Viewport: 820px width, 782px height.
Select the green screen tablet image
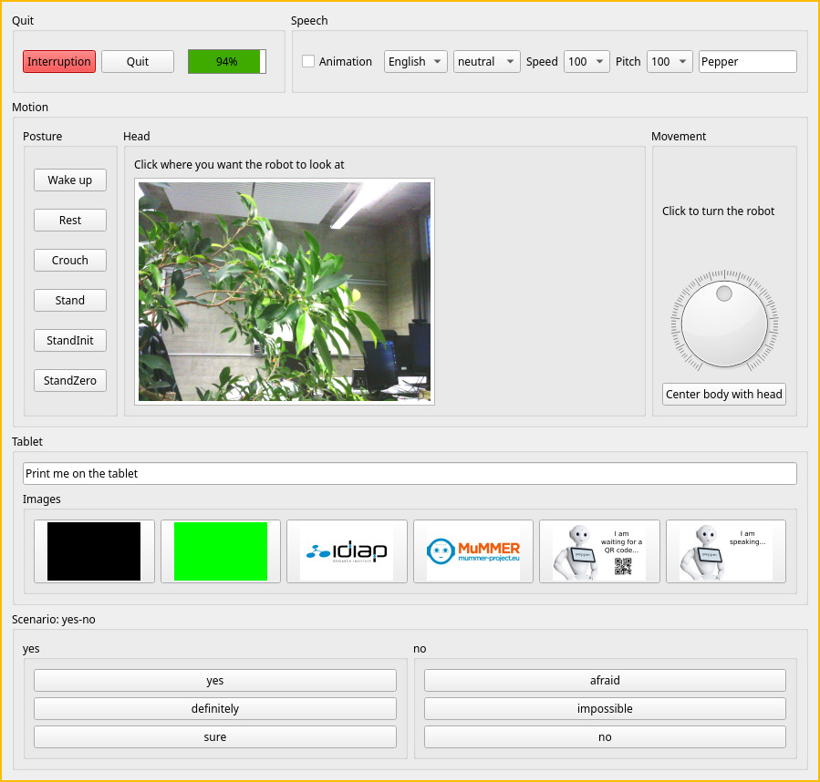coord(220,550)
